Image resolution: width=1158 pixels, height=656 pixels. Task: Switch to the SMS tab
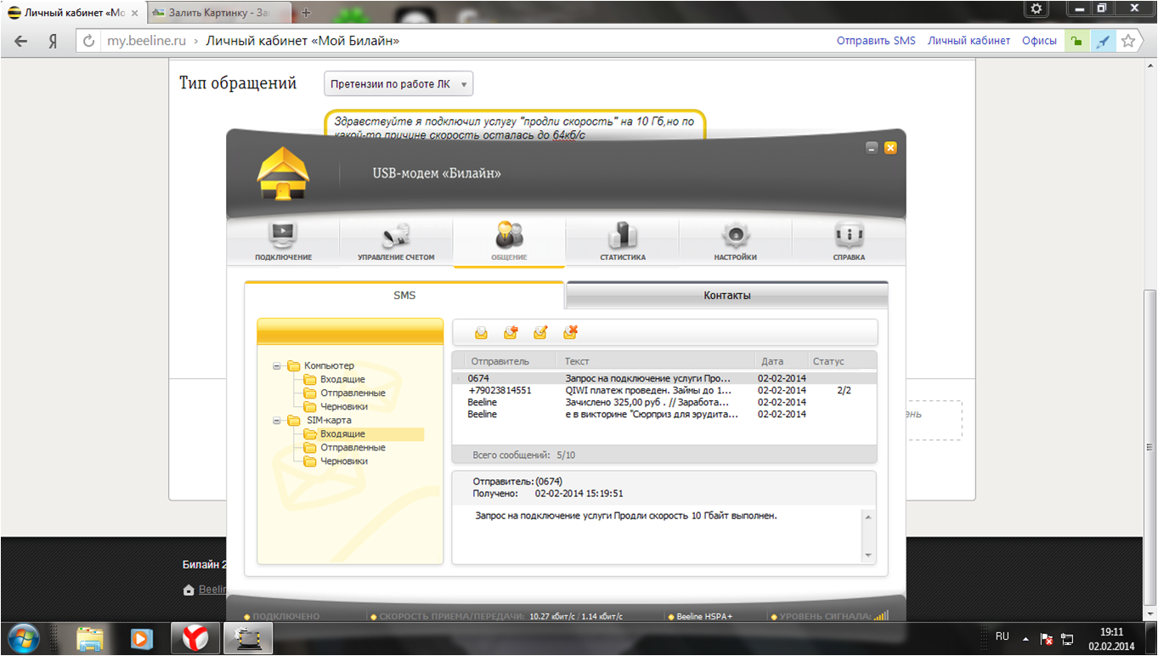404,295
